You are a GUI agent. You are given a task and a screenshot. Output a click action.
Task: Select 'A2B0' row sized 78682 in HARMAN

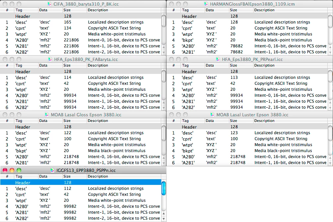point(247,46)
